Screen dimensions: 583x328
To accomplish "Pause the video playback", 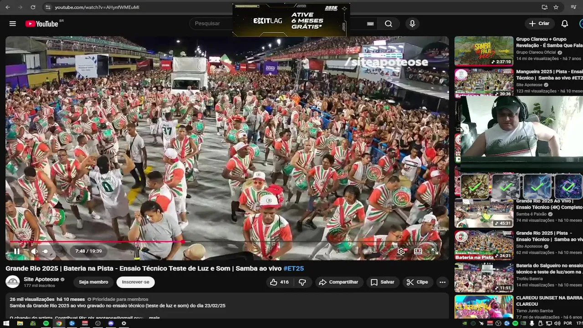I will click(17, 251).
